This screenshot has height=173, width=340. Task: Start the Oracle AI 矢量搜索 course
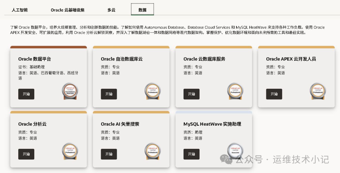(x=109, y=154)
